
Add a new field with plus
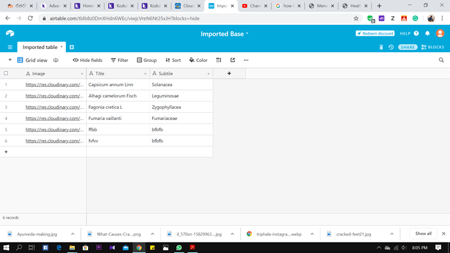[229, 74]
